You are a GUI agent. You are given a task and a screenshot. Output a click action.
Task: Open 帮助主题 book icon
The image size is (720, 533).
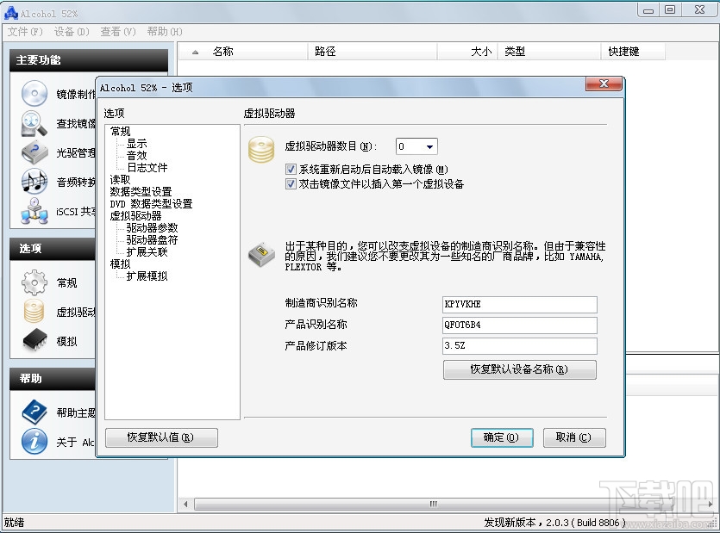click(34, 412)
